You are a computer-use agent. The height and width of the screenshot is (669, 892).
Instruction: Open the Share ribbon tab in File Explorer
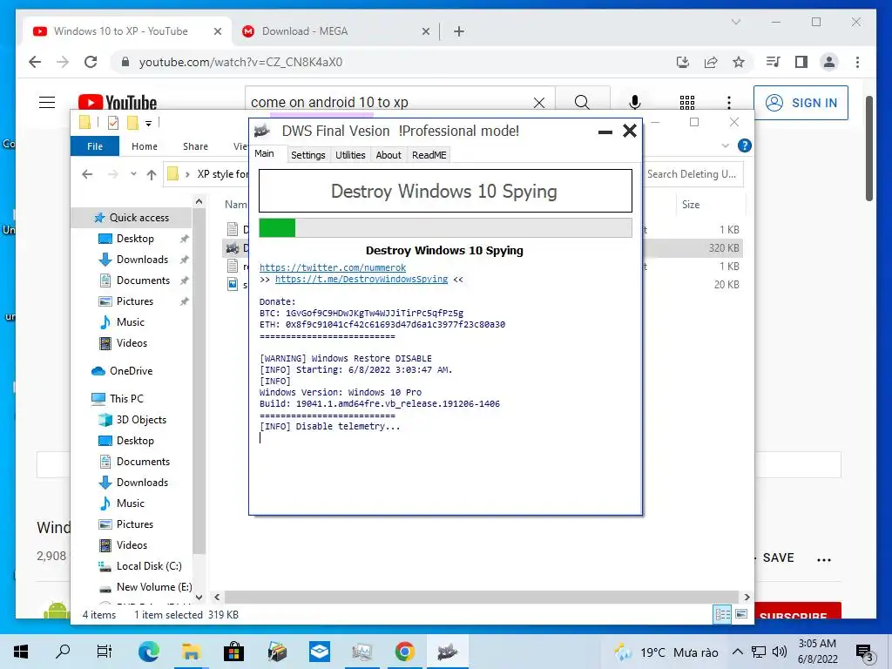point(195,146)
